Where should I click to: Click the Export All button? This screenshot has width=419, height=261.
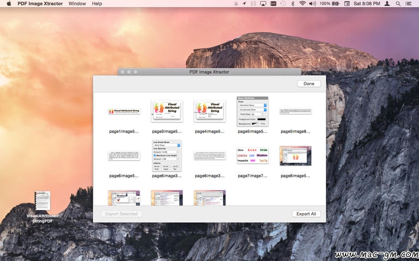point(306,214)
